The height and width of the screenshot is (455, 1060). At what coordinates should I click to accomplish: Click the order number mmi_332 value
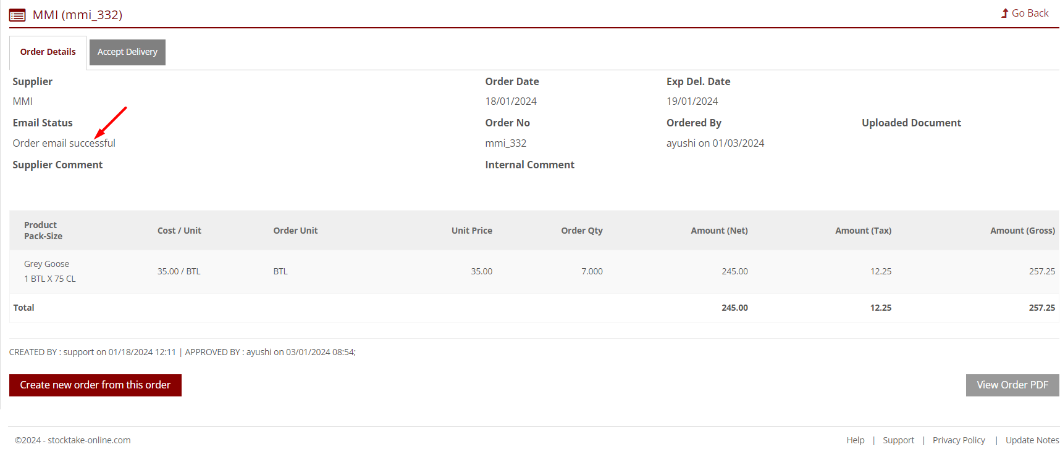(x=505, y=143)
